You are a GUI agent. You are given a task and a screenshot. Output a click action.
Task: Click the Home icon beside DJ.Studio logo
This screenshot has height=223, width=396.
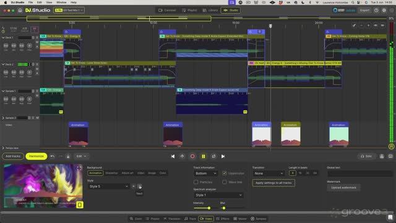[20, 11]
